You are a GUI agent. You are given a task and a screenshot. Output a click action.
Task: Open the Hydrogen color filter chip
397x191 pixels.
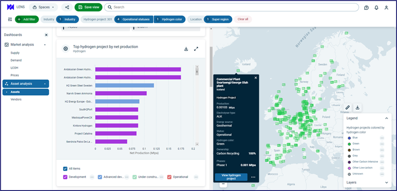[170, 19]
